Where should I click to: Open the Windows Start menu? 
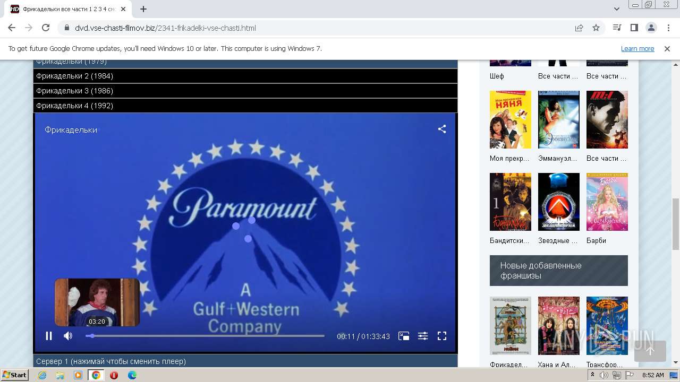tap(14, 375)
